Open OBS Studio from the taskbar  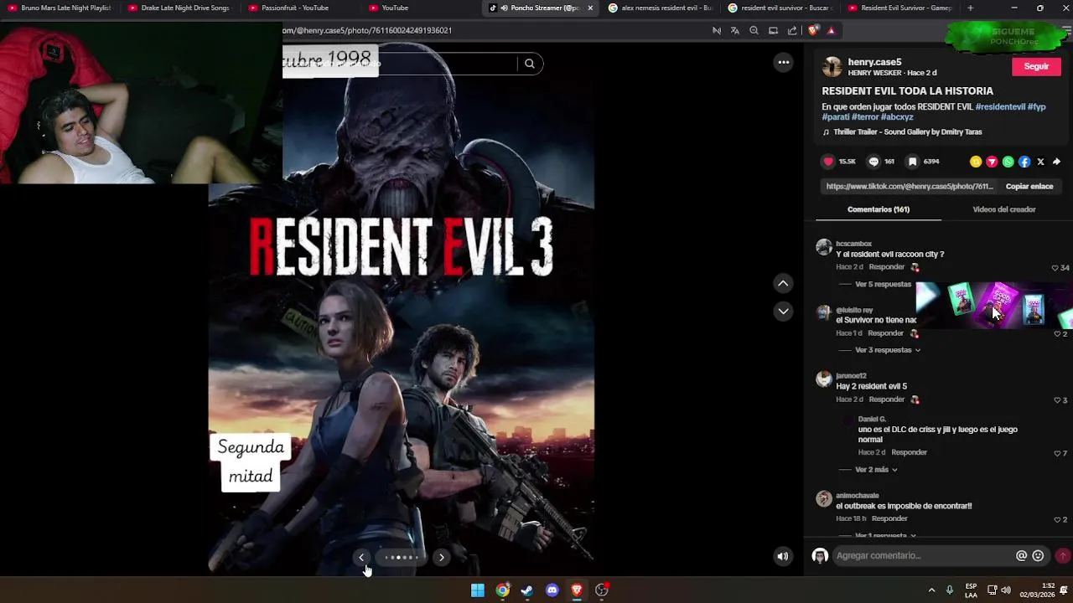(601, 590)
